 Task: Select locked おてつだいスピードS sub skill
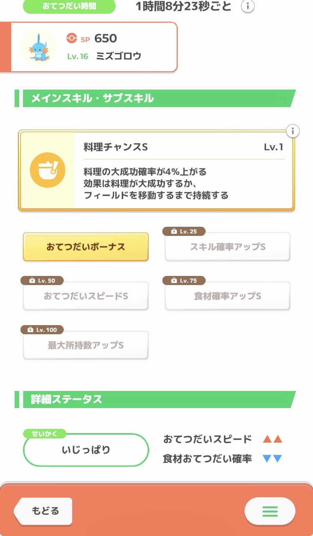click(86, 296)
